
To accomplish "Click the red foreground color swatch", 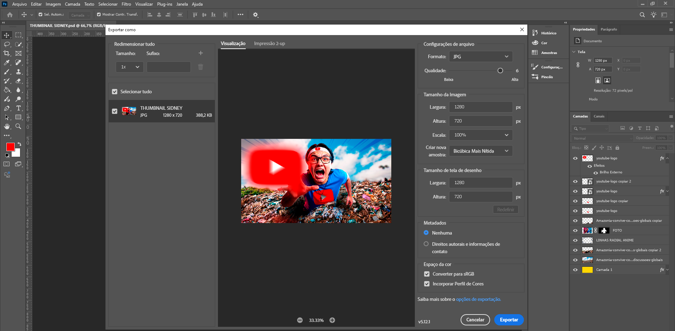I will (x=10, y=146).
